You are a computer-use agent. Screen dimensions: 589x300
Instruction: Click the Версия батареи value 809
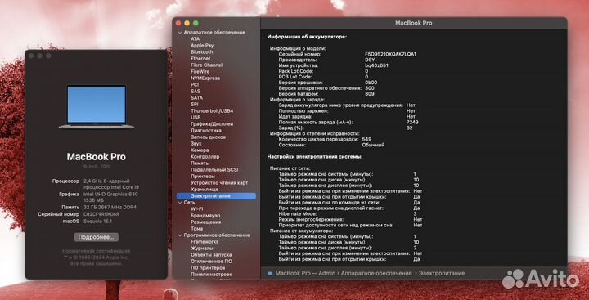369,94
